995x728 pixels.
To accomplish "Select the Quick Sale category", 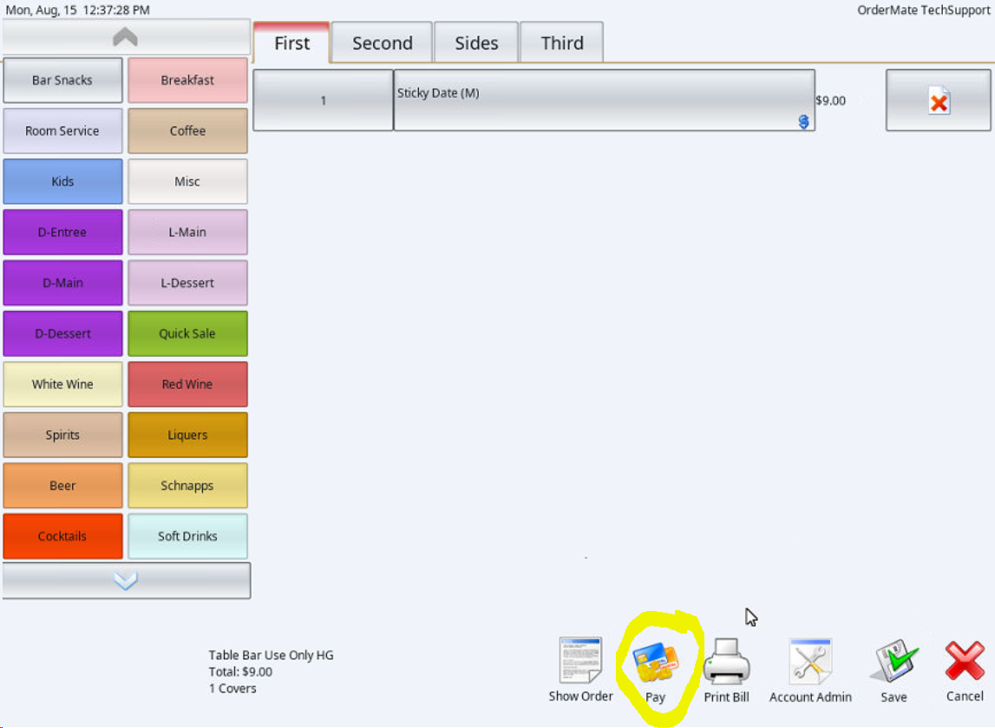I will coord(188,334).
